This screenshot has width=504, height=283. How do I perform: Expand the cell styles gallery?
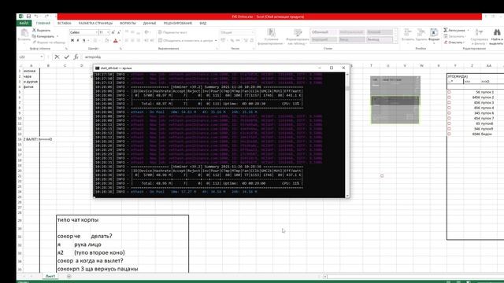click(x=395, y=41)
